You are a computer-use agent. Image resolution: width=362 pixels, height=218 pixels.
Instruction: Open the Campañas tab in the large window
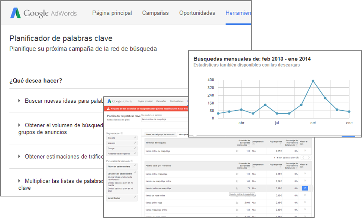click(x=155, y=13)
